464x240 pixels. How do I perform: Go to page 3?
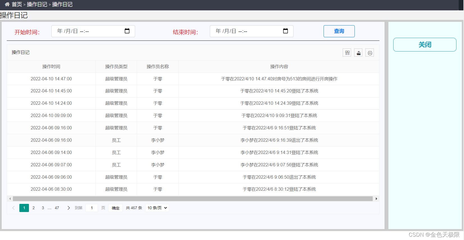[43, 208]
